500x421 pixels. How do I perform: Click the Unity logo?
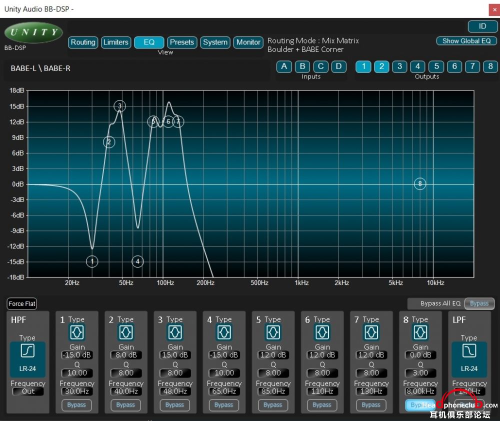pyautogui.click(x=33, y=32)
